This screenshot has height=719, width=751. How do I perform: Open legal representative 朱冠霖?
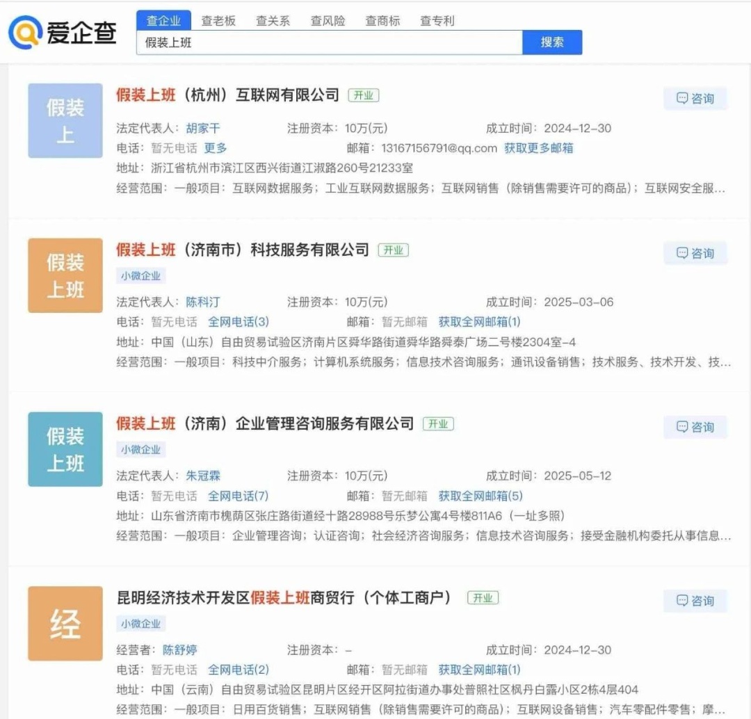[x=203, y=476]
